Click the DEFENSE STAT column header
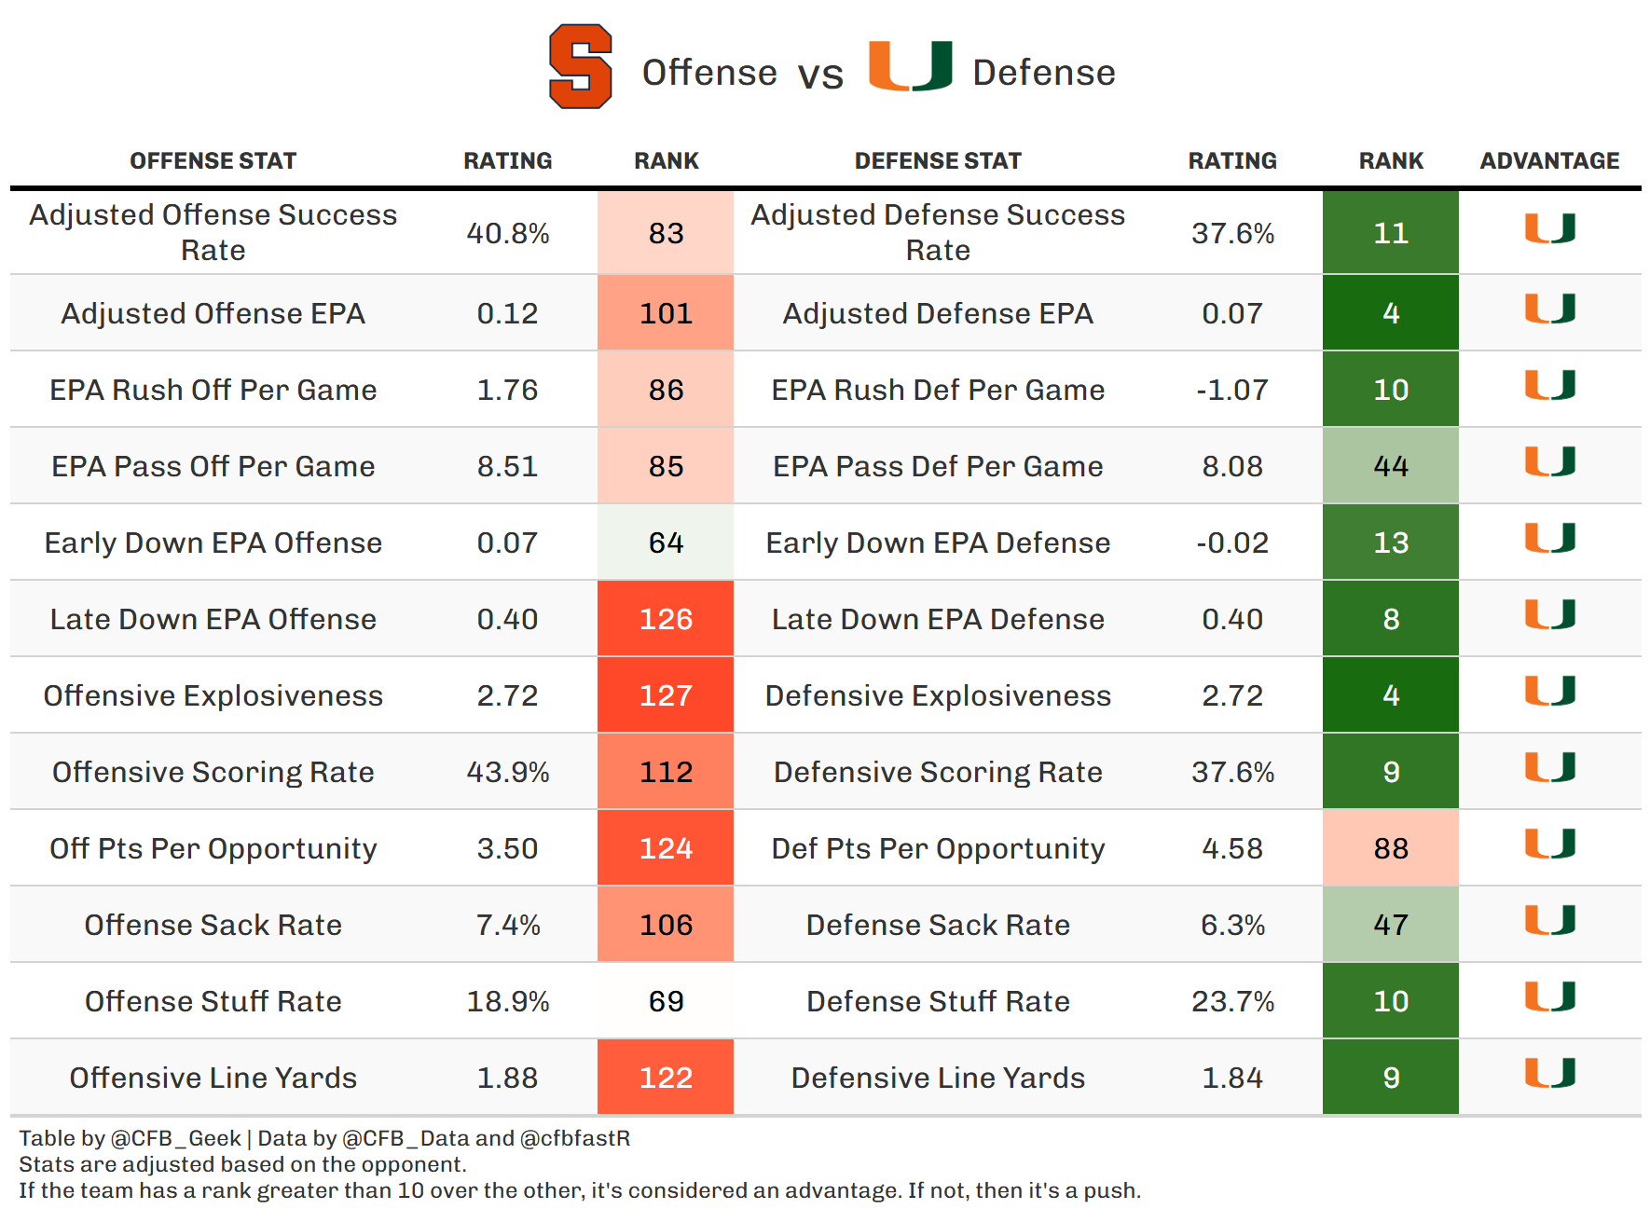The height and width of the screenshot is (1223, 1650). 938,161
